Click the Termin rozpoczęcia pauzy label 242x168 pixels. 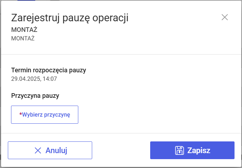[49, 70]
